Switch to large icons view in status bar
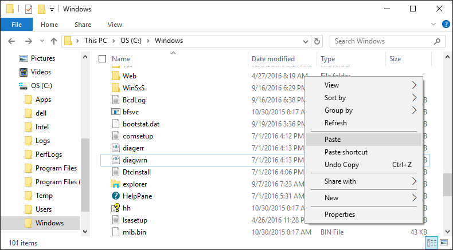The width and height of the screenshot is (453, 250). click(444, 243)
